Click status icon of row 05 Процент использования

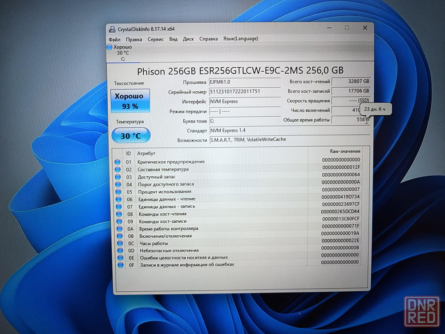(x=119, y=192)
